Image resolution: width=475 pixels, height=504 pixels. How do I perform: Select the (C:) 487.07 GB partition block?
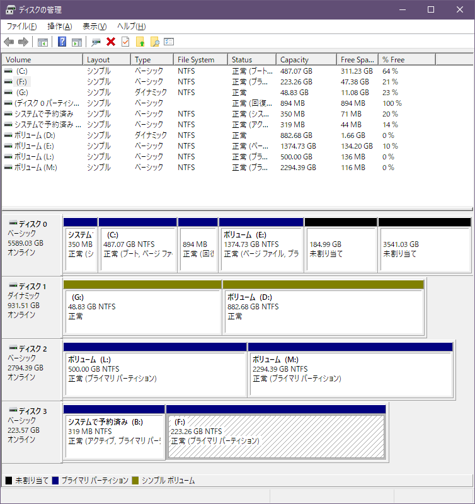click(138, 245)
